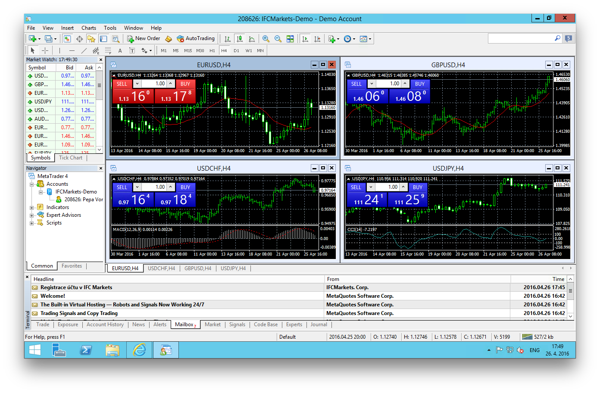
Task: Click New Order button
Action: coord(144,39)
